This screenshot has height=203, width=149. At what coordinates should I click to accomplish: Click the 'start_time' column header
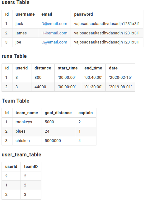[x=68, y=68]
